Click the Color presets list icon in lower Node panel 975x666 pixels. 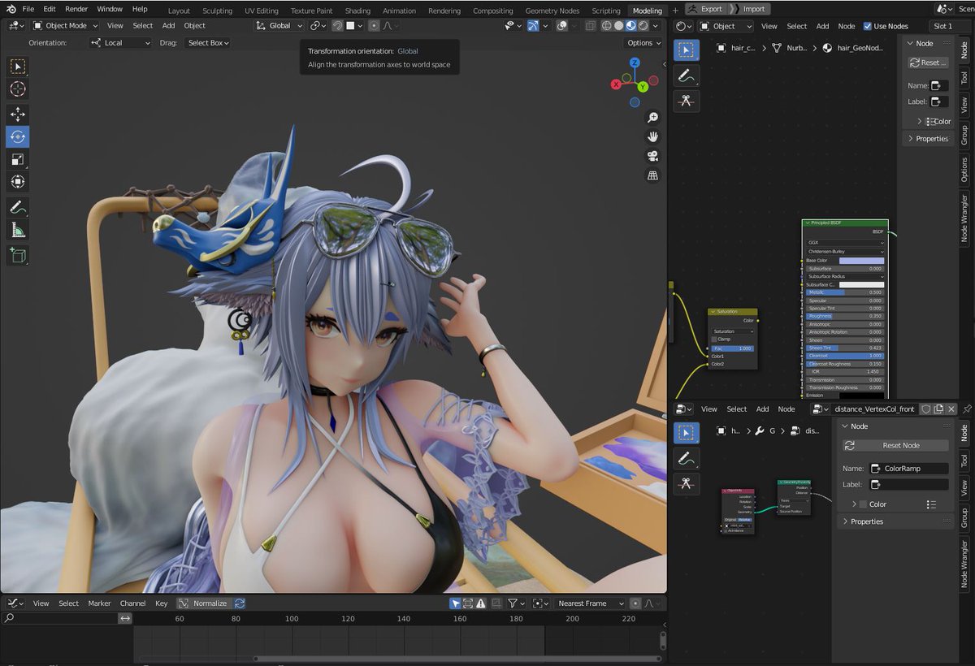931,504
